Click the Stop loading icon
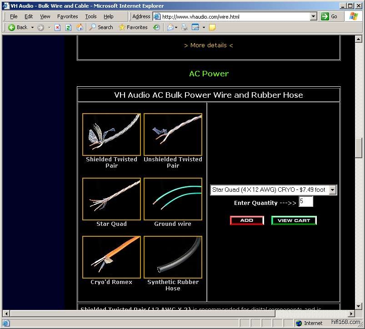365x329 pixels. pos(58,27)
